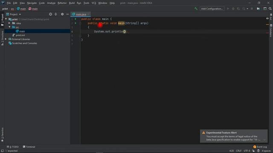Click the Stop icon in toolbar
The height and width of the screenshot is (153, 273).
tap(252, 8)
